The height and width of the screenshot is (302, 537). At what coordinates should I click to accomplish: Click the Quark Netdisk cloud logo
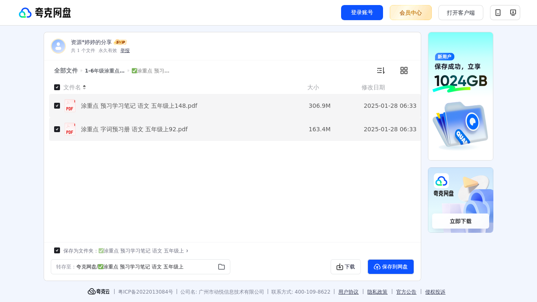click(x=25, y=13)
